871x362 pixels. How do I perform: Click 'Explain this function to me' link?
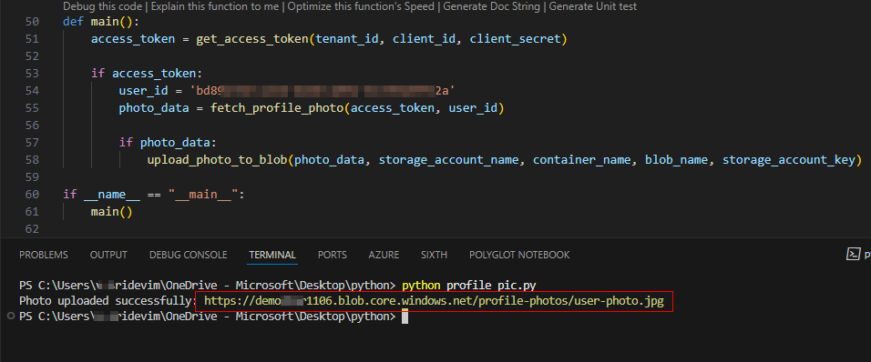(x=216, y=6)
